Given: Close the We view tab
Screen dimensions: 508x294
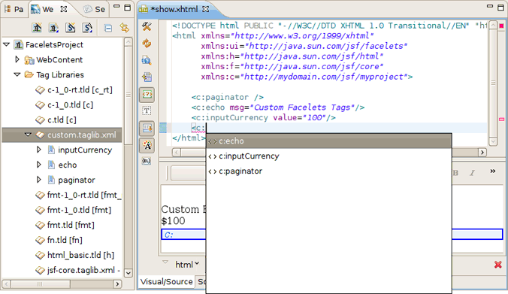Looking at the screenshot, I should coord(64,9).
